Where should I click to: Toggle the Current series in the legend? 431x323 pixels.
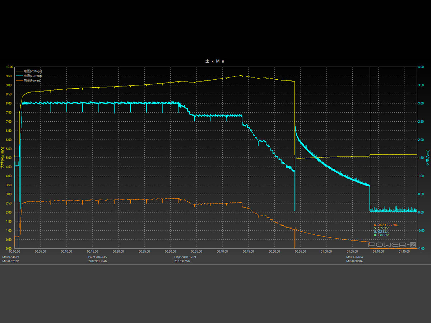pos(32,76)
